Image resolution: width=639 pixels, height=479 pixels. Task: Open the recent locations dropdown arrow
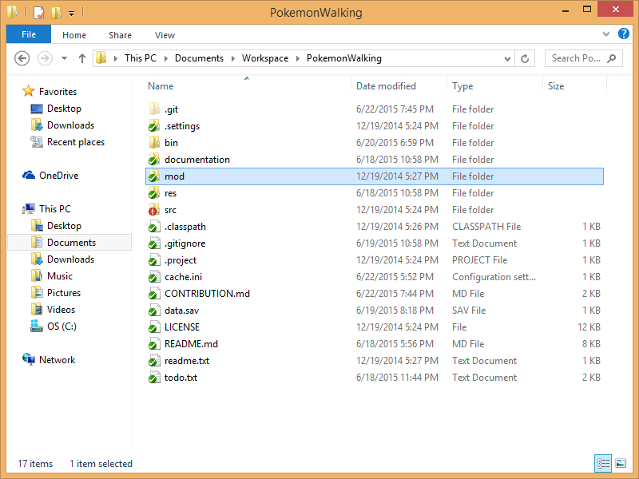[x=64, y=58]
